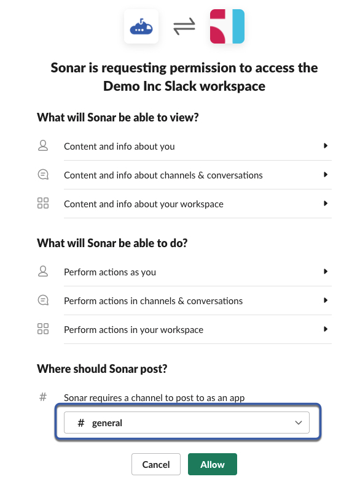Expand arrow for Content about channels & conversations
The width and height of the screenshot is (360, 482).
click(326, 175)
